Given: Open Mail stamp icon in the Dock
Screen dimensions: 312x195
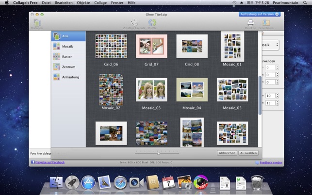Looking at the screenshot, I should click(104, 182).
